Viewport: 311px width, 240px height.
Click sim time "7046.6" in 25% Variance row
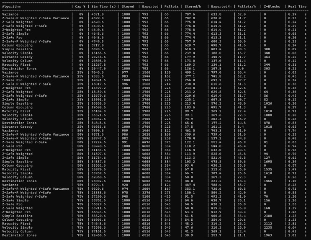(98, 72)
